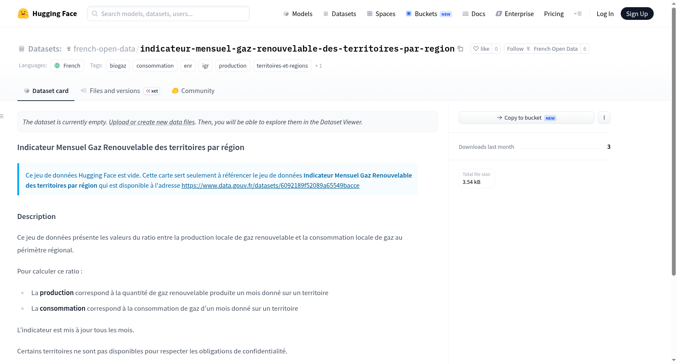Click the like count of 0
This screenshot has height=364, width=677.
click(496, 49)
